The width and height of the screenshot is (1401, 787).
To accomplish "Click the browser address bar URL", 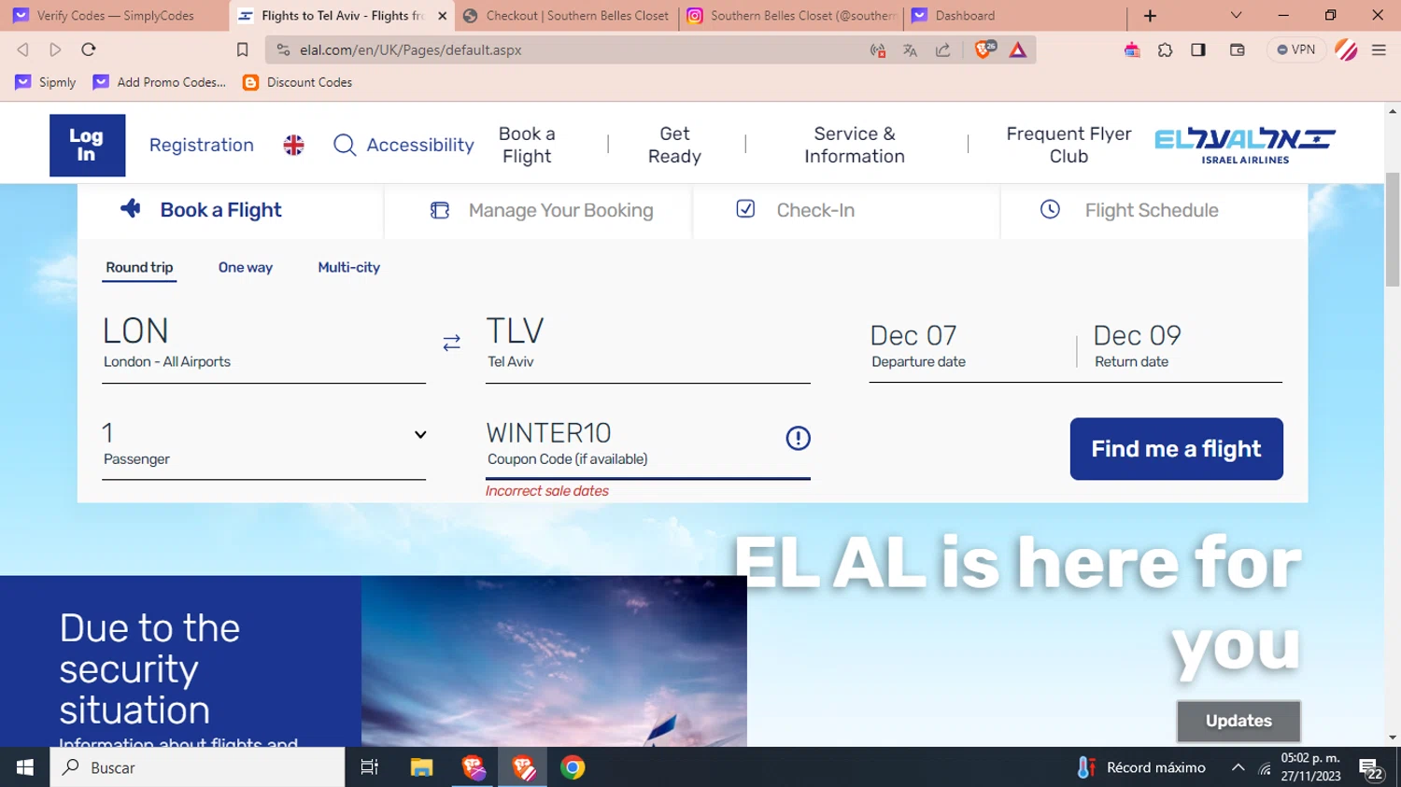I will [x=411, y=49].
